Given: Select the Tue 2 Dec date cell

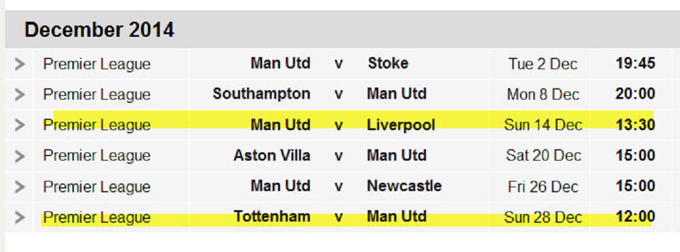Looking at the screenshot, I should coord(543,64).
